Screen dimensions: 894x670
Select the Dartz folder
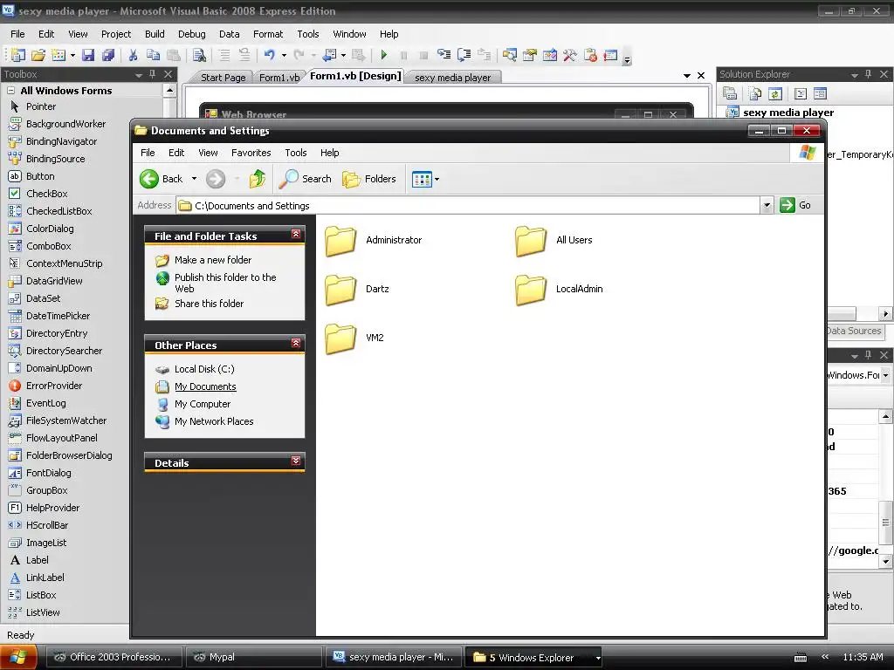click(357, 289)
